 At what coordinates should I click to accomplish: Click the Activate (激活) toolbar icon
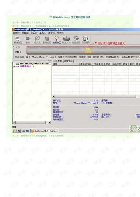(28, 40)
